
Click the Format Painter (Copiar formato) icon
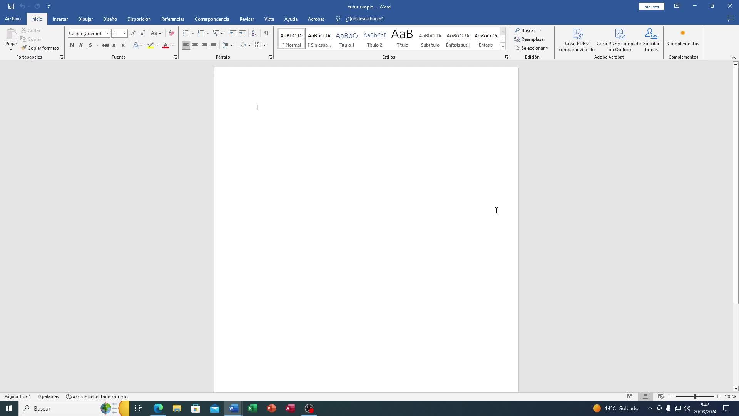click(x=24, y=48)
